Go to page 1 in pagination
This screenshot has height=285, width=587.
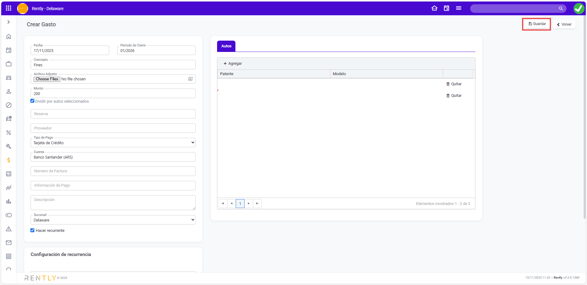click(x=240, y=203)
